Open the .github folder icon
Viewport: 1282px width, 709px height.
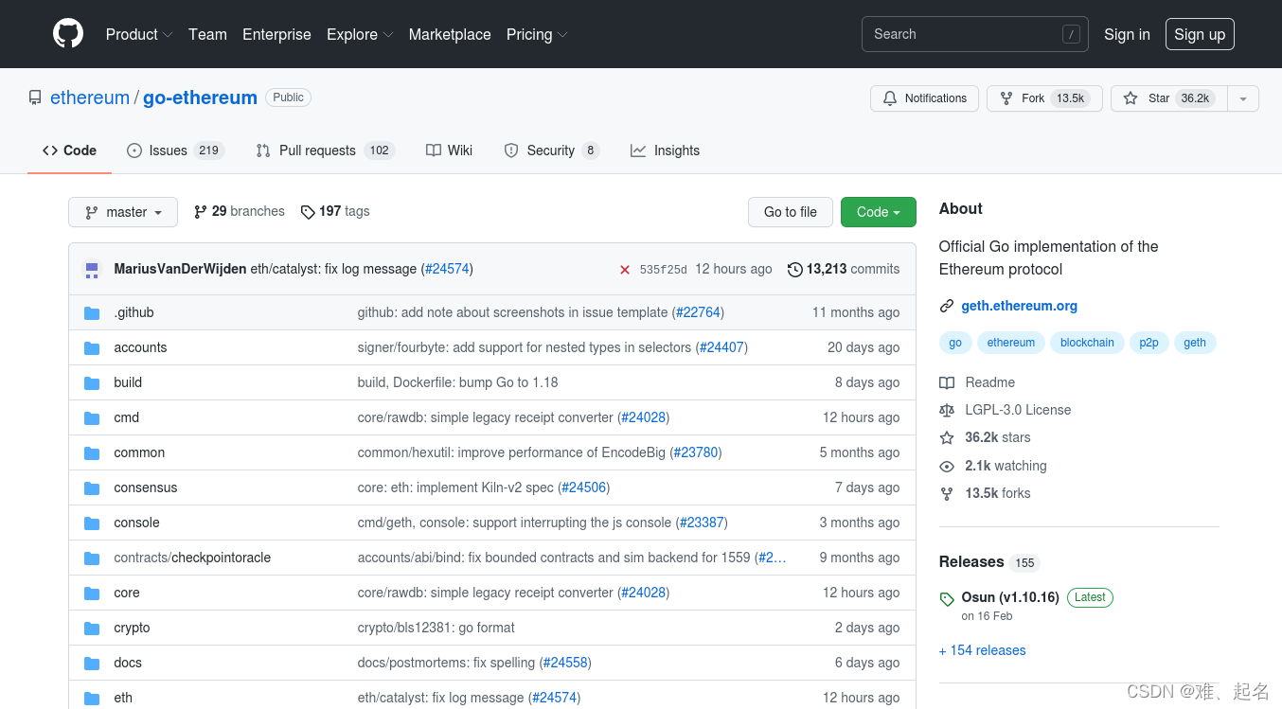point(92,312)
